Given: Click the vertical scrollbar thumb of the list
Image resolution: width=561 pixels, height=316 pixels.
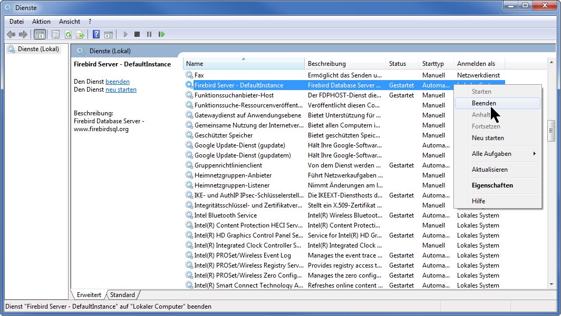Looking at the screenshot, I should (552, 131).
